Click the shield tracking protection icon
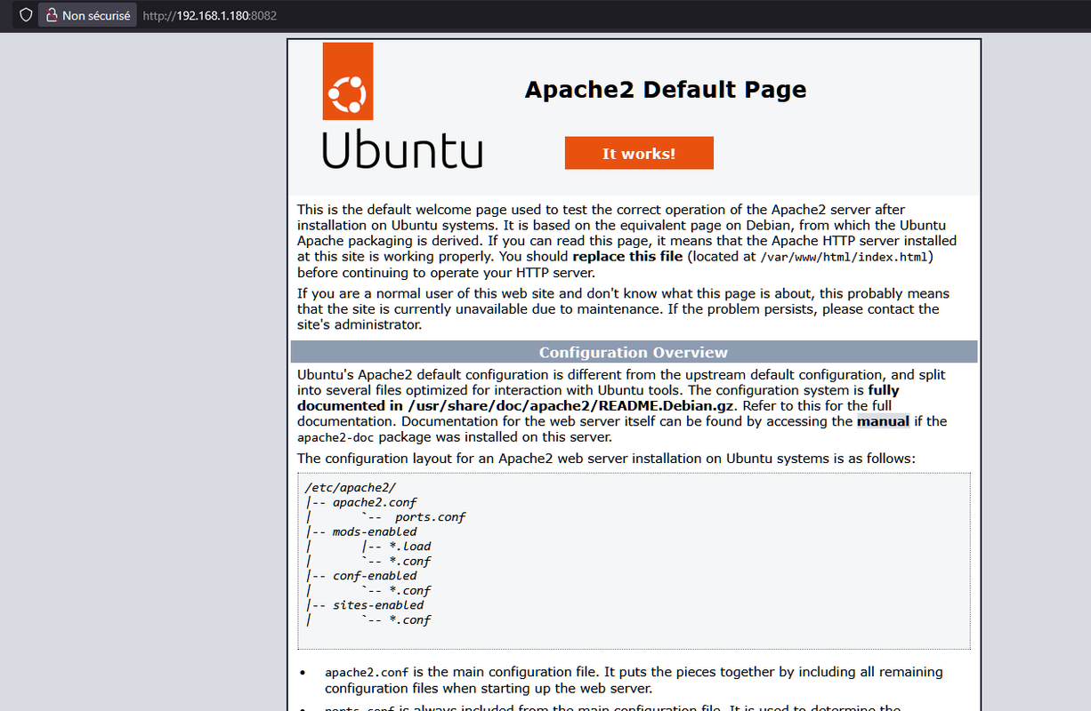The width and height of the screenshot is (1091, 711). (x=26, y=15)
